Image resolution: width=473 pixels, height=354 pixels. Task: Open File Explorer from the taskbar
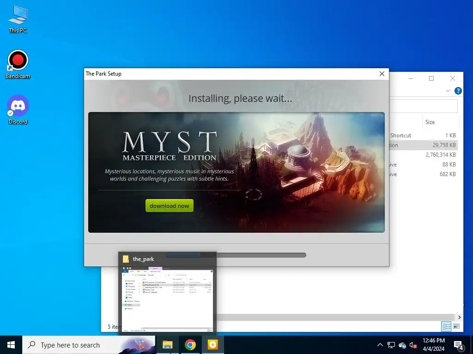[167, 345]
